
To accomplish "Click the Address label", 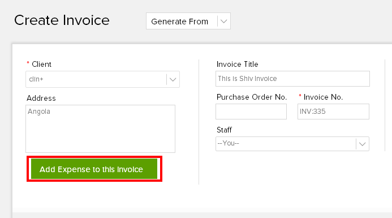I will (x=41, y=98).
